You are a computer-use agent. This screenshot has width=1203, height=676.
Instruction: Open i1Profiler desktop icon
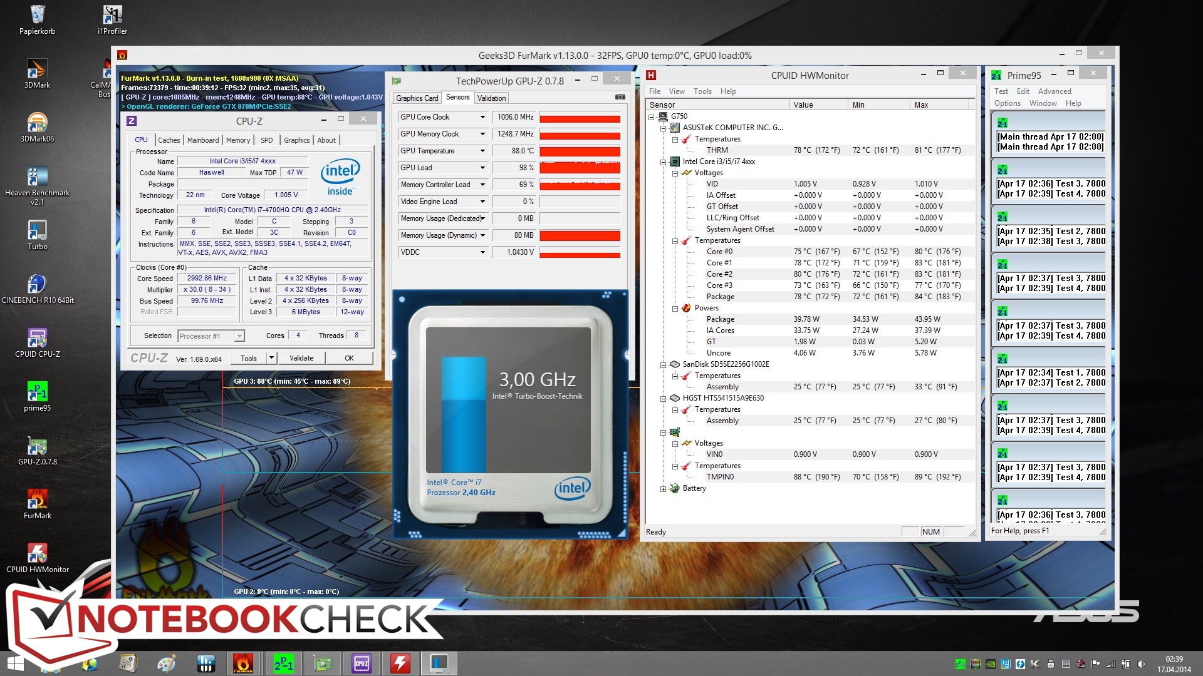click(x=112, y=15)
